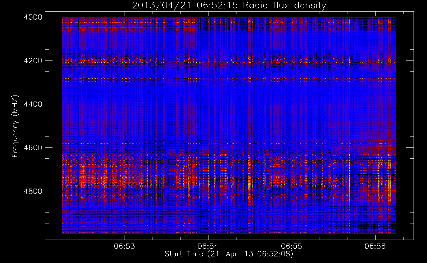Click the 4000 frequency tick label
The height and width of the screenshot is (263, 427).
tap(33, 17)
